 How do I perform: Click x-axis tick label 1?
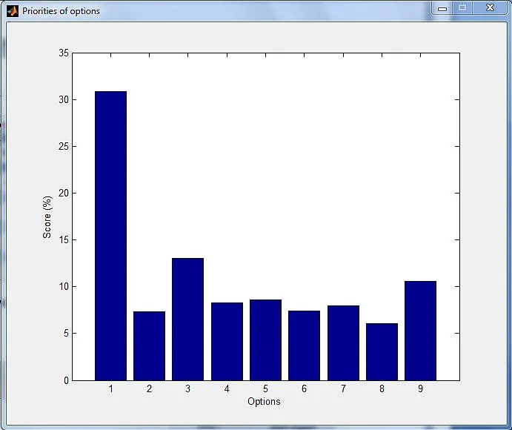pyautogui.click(x=110, y=388)
